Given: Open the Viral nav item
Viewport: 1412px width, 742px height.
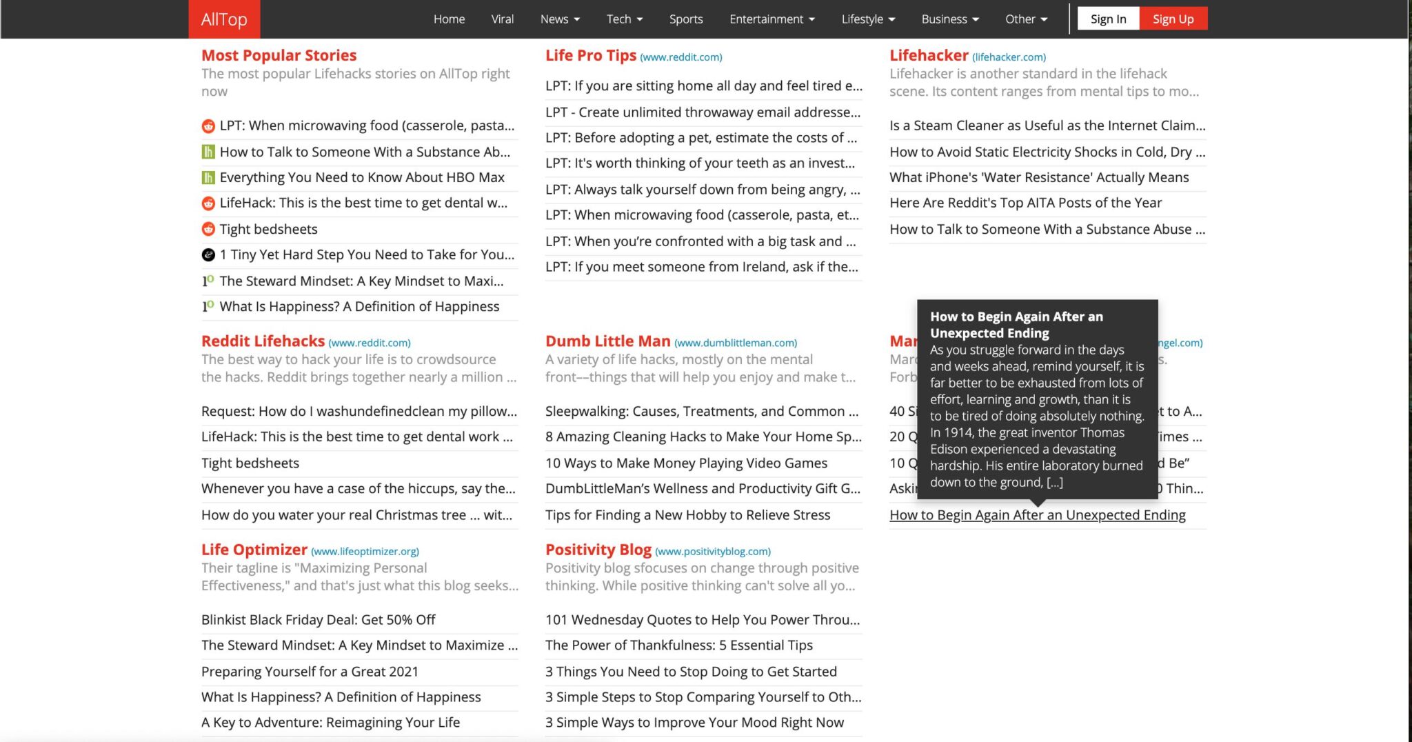Looking at the screenshot, I should [503, 19].
